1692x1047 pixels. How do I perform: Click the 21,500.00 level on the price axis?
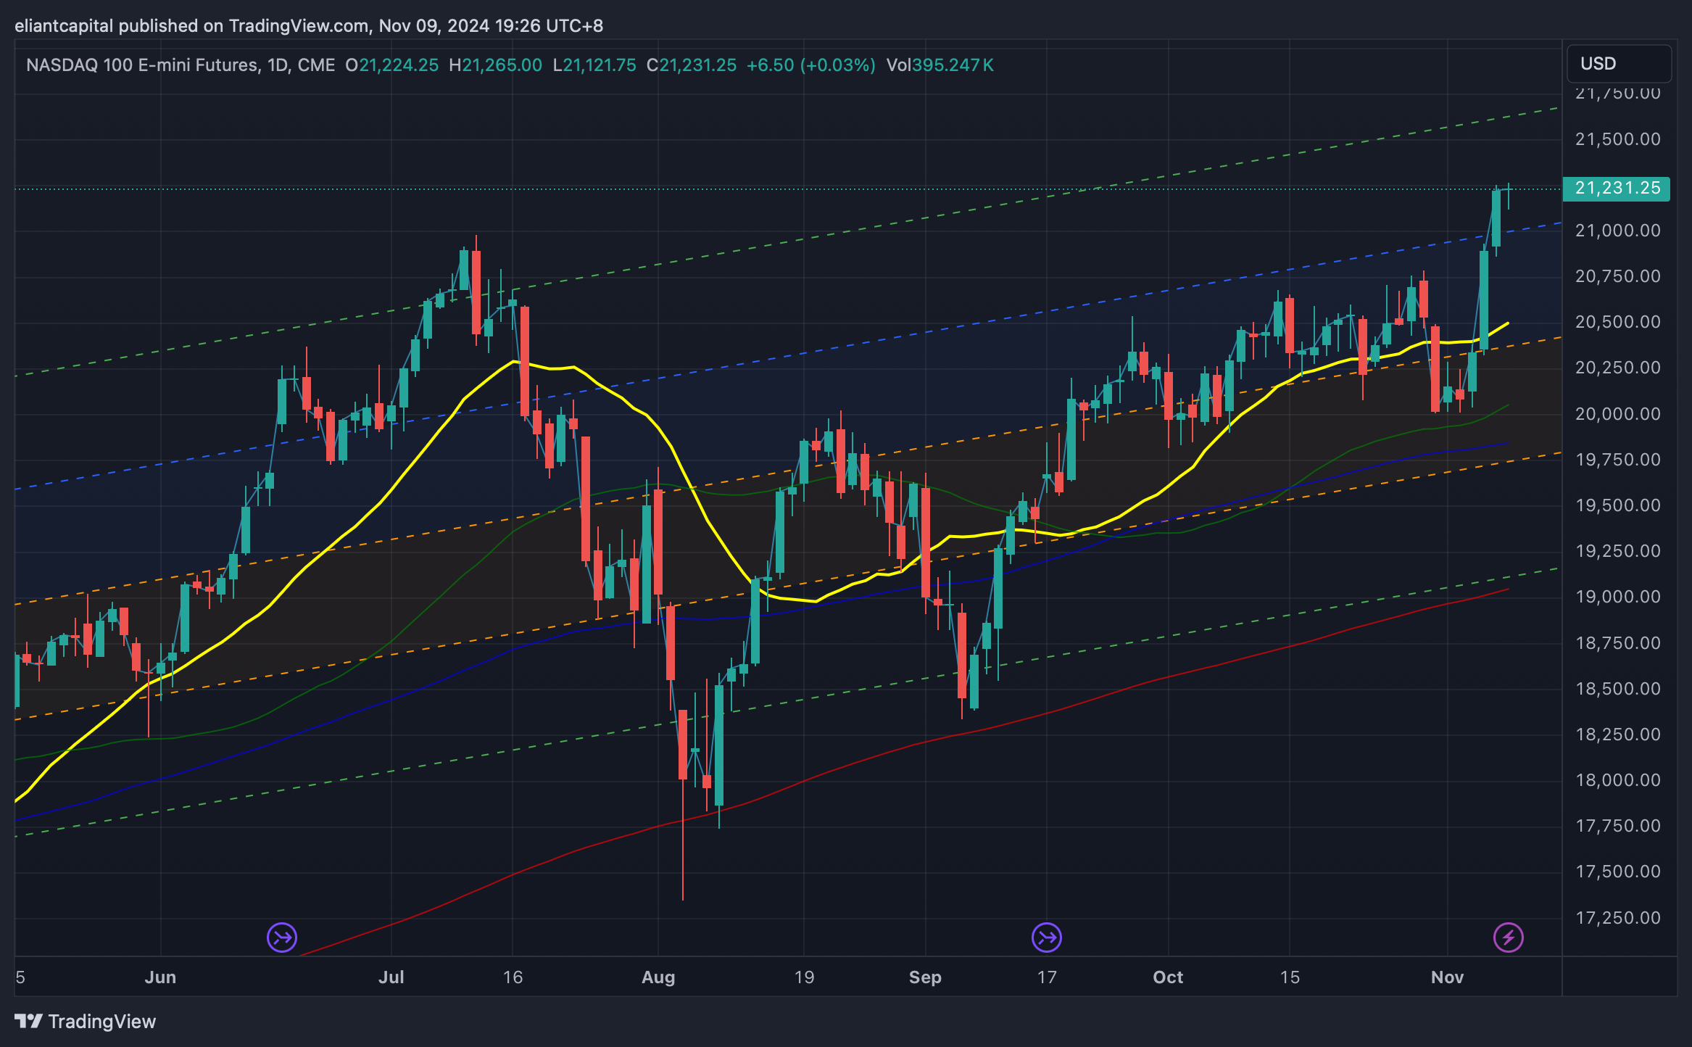[1617, 139]
